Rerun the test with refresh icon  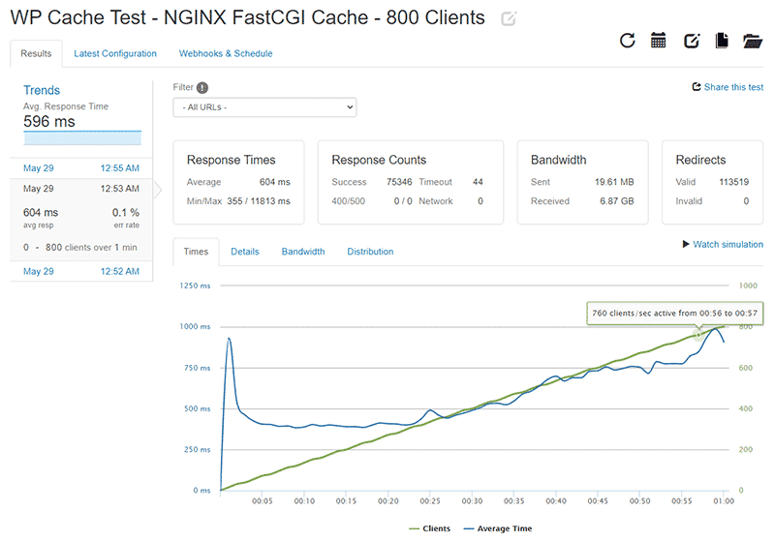pyautogui.click(x=627, y=41)
